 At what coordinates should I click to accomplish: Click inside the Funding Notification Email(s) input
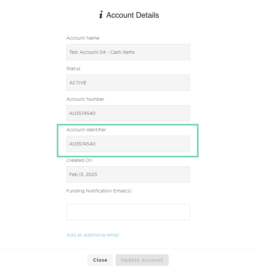click(x=128, y=212)
